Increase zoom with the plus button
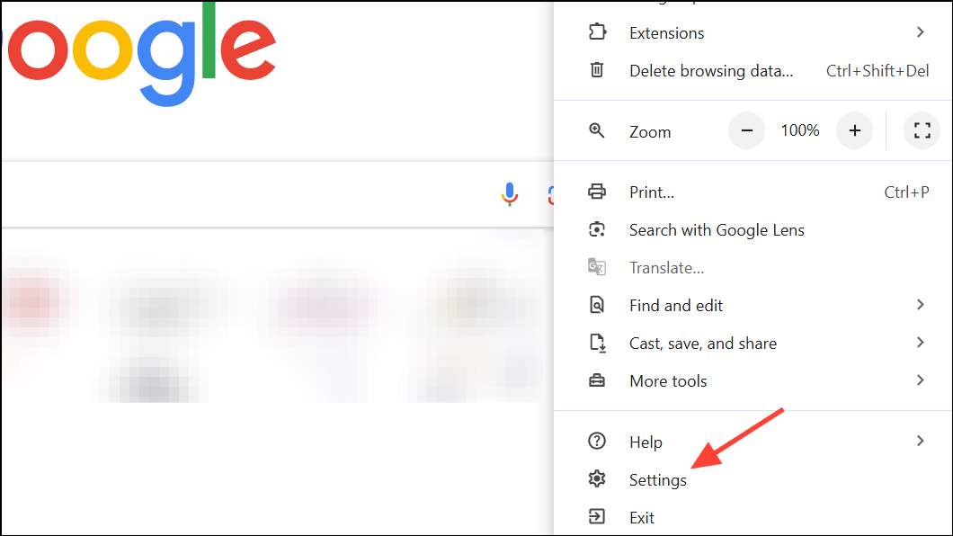Image resolution: width=953 pixels, height=536 pixels. (854, 131)
